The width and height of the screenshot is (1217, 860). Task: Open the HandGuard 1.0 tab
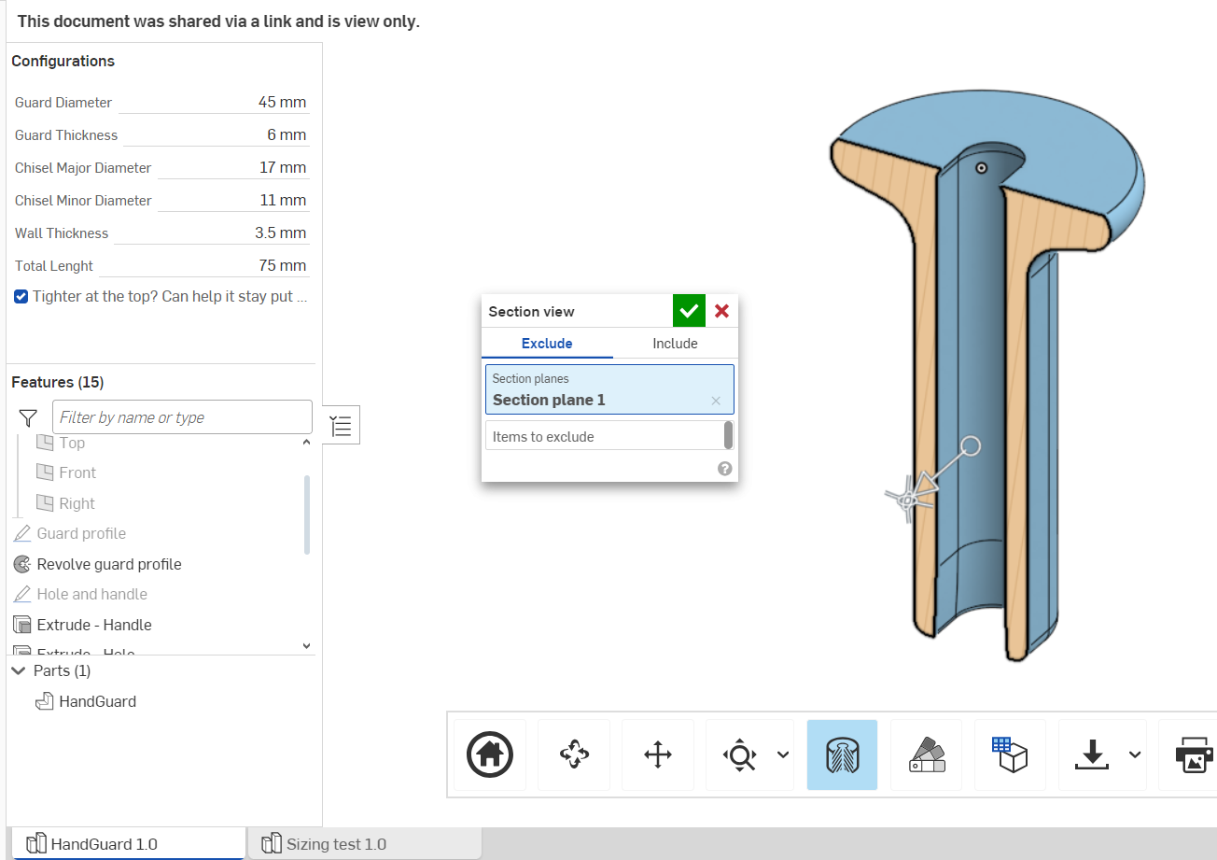(127, 844)
